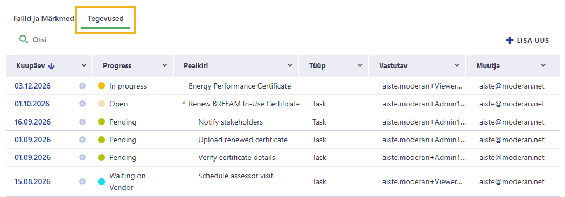The height and width of the screenshot is (197, 565).
Task: Click the beige Open status dot
Action: click(102, 104)
